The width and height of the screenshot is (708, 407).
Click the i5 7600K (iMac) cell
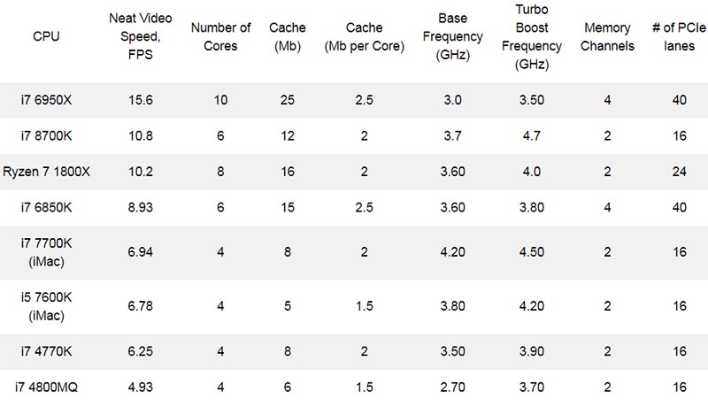(x=46, y=306)
